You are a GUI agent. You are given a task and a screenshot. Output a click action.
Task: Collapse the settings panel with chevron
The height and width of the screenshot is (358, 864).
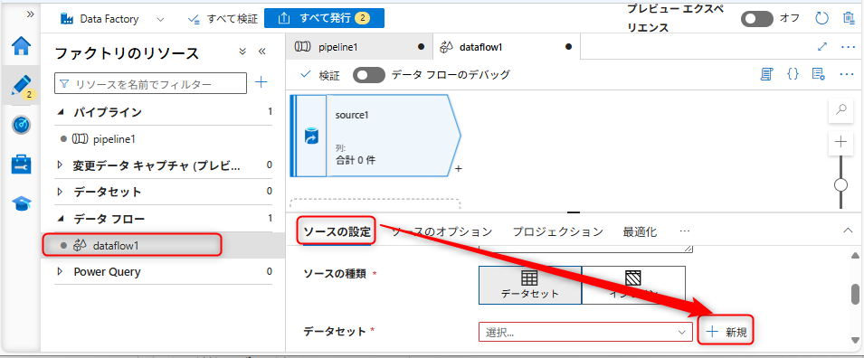click(x=848, y=231)
